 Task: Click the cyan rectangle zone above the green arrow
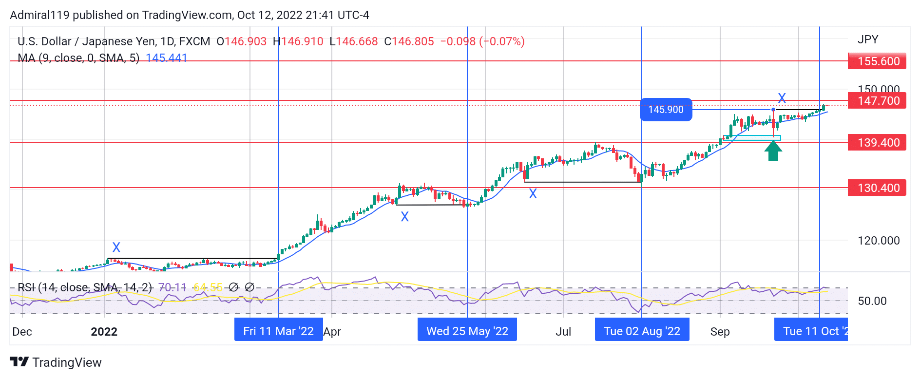[x=752, y=138]
